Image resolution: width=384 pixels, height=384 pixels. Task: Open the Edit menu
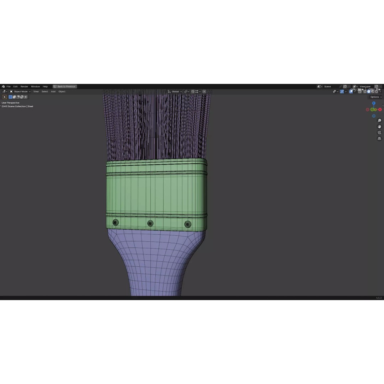pyautogui.click(x=15, y=86)
